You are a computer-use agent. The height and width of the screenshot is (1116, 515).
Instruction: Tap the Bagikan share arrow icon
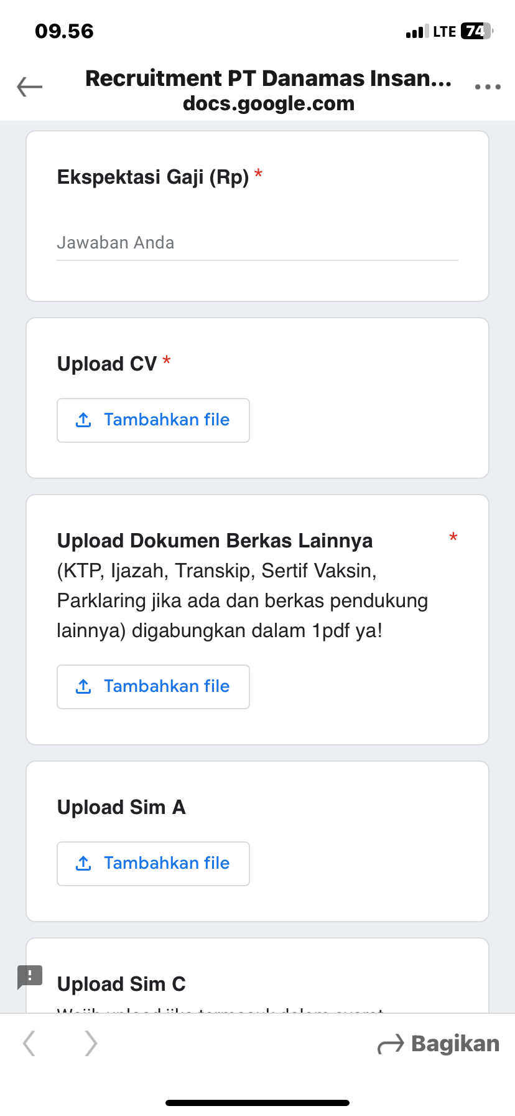(x=391, y=1044)
